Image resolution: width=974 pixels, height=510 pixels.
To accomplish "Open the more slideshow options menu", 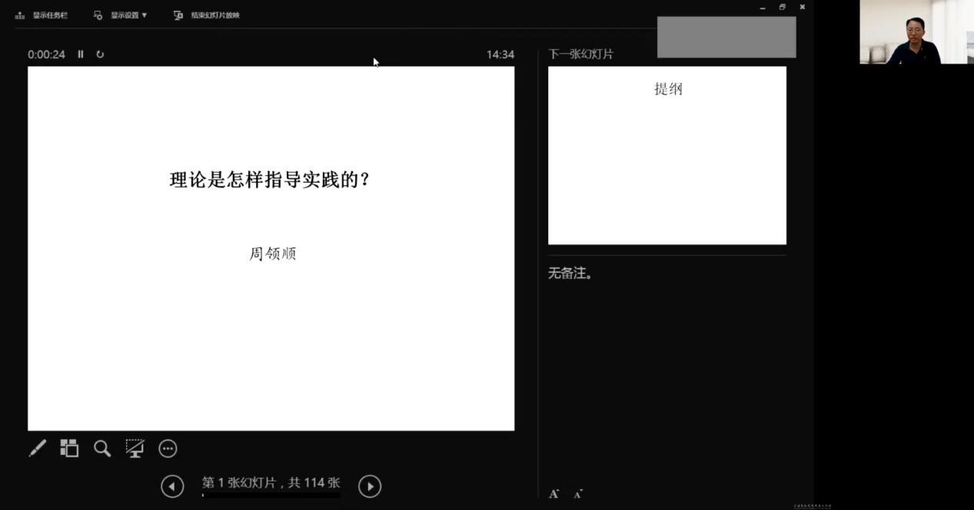I will (168, 448).
